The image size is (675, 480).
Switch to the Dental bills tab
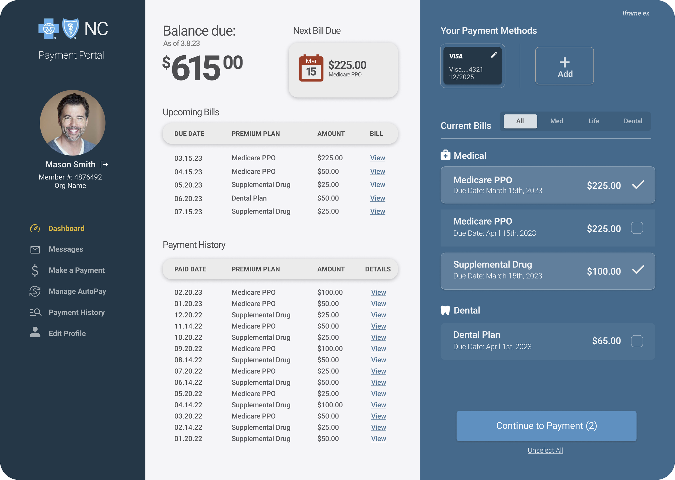633,121
